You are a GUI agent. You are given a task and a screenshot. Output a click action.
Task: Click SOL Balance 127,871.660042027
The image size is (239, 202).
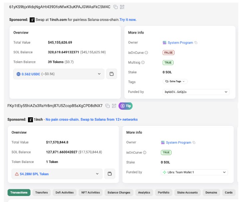62,152
